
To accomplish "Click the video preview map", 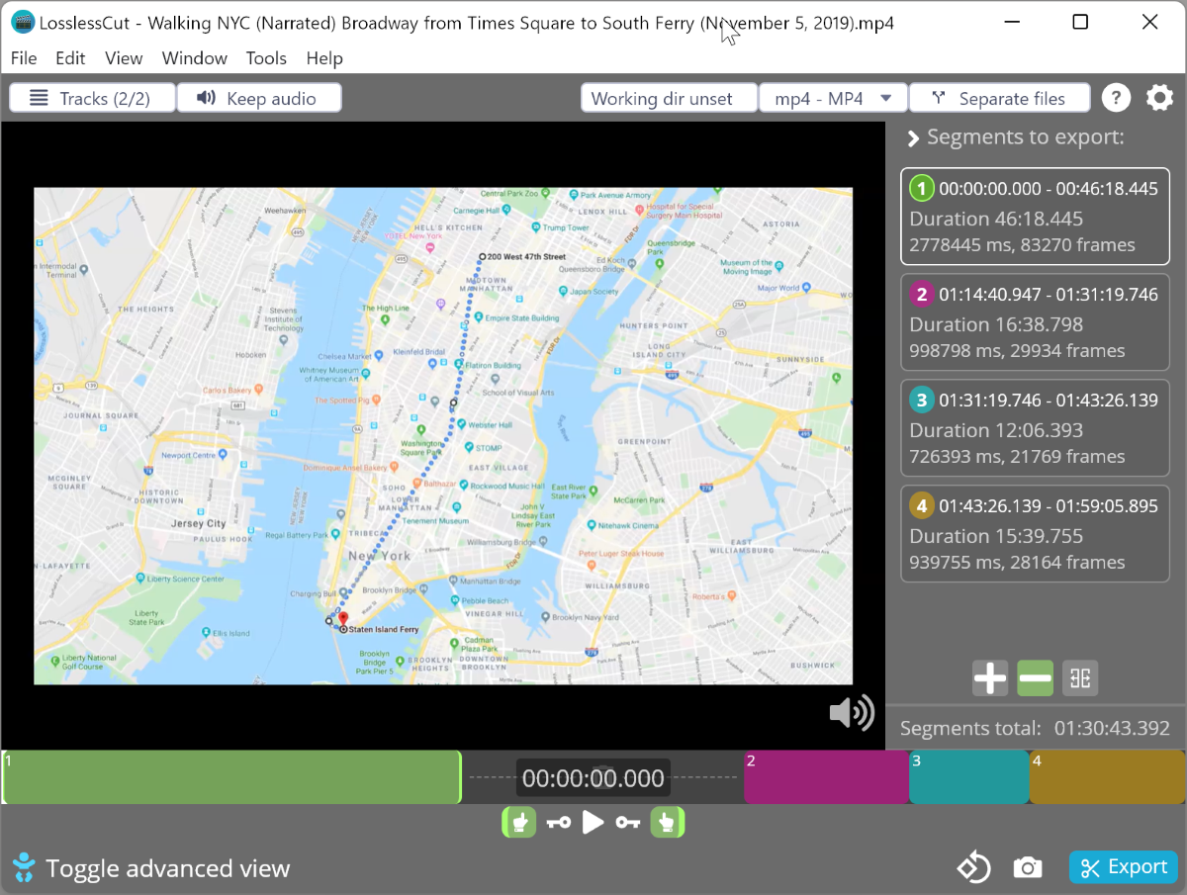I will click(443, 436).
